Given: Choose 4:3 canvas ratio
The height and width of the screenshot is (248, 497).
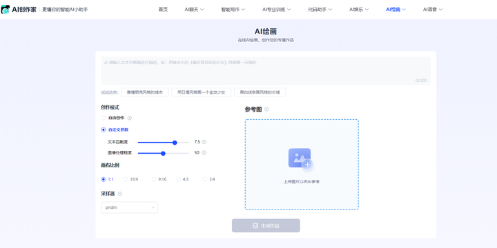Looking at the screenshot, I should click(179, 179).
